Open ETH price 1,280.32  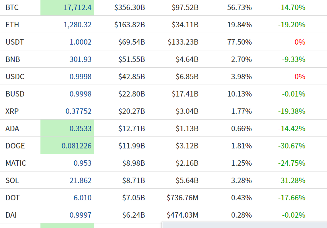pyautogui.click(x=77, y=25)
